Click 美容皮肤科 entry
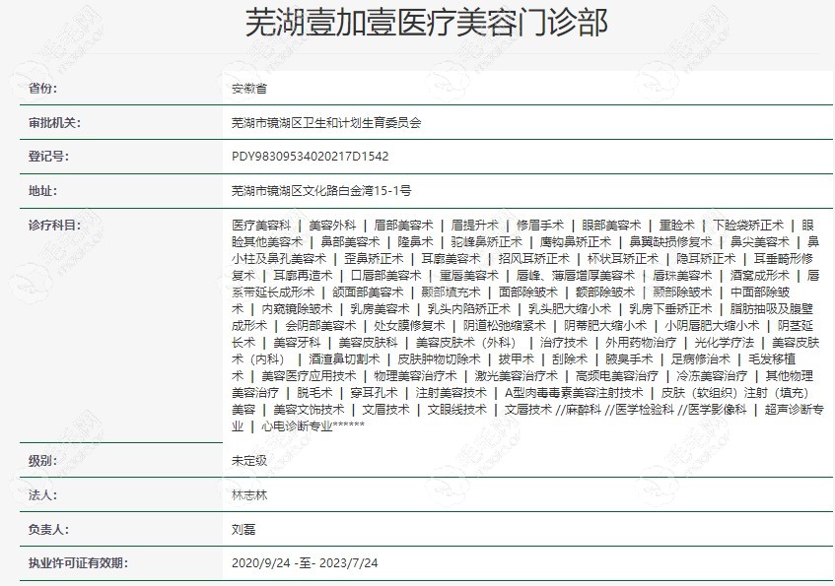The width and height of the screenshot is (835, 586). click(x=368, y=343)
